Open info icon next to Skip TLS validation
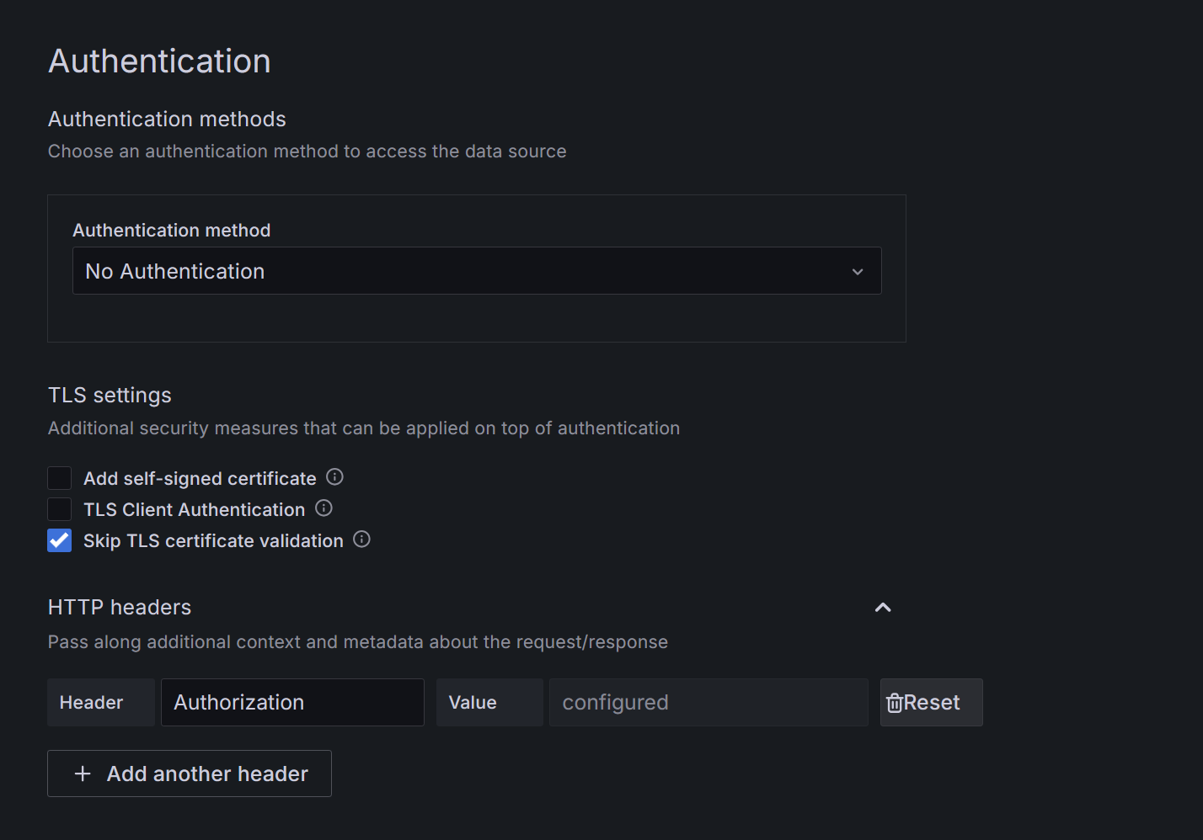Screen dimensions: 1203x840 [361, 540]
